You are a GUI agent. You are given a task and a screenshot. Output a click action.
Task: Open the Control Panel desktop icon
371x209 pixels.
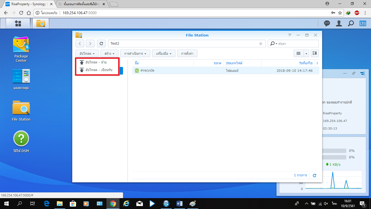pyautogui.click(x=21, y=76)
